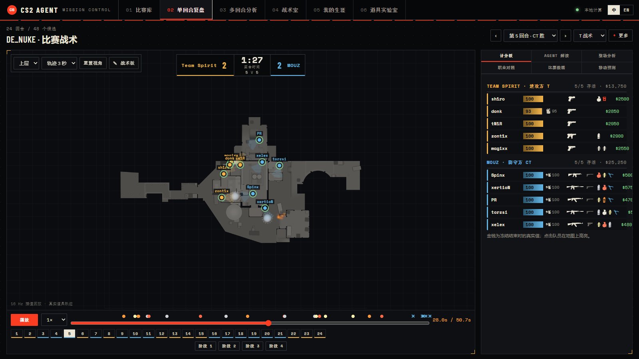Viewport: 639px width, 359px height.
Task: Click shiro's health bar showing 100
Action: click(x=533, y=99)
